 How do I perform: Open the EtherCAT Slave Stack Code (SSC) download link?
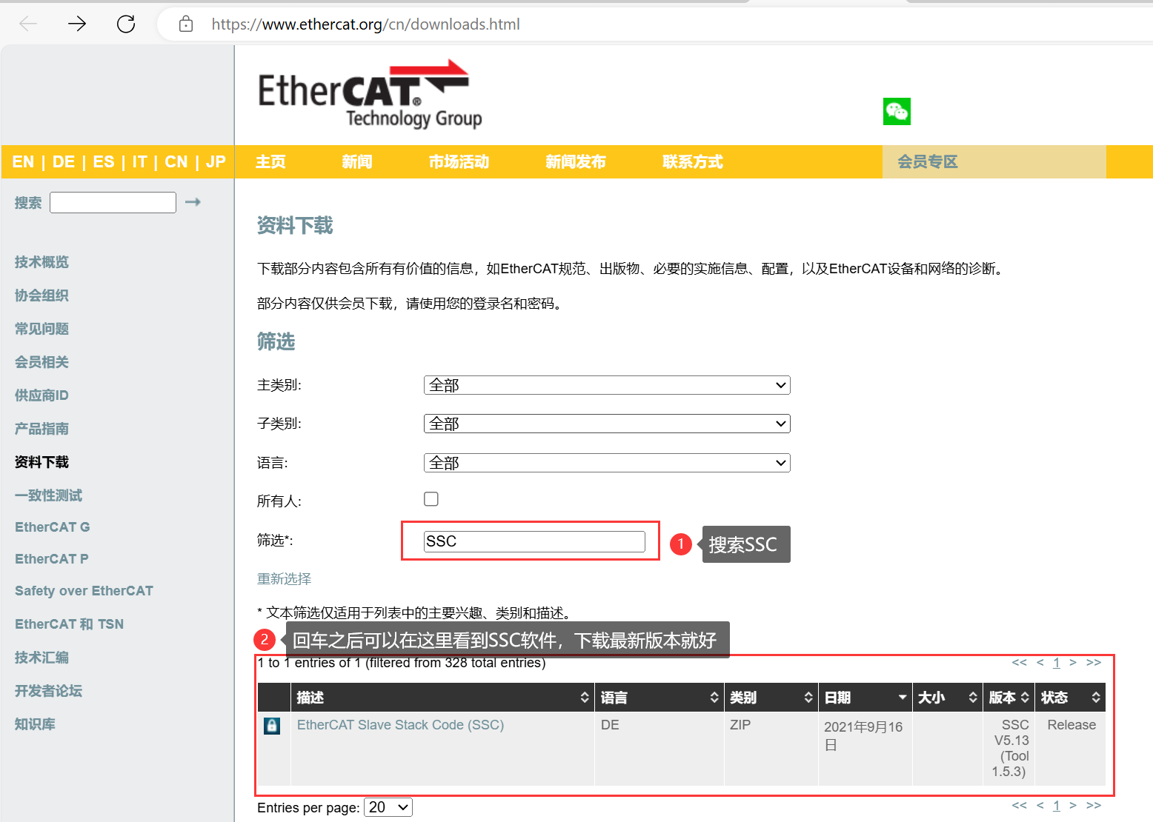(400, 724)
